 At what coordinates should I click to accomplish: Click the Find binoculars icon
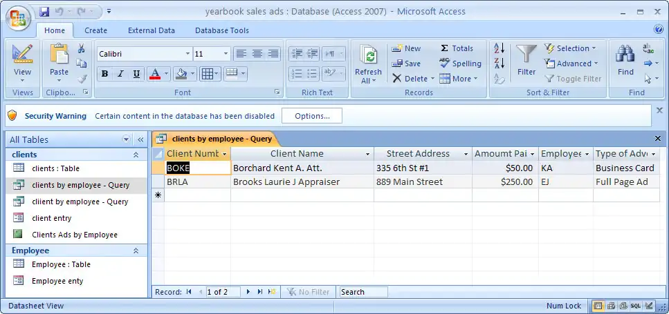pyautogui.click(x=625, y=55)
